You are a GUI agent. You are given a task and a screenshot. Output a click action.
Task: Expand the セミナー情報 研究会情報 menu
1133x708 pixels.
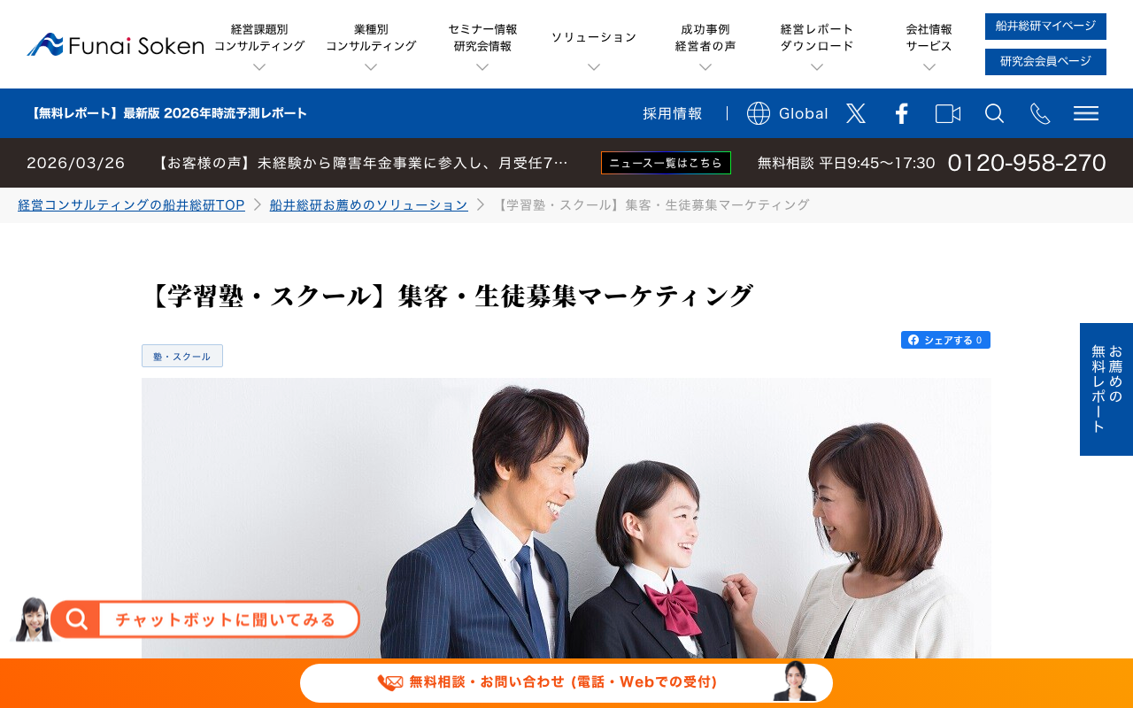click(482, 45)
